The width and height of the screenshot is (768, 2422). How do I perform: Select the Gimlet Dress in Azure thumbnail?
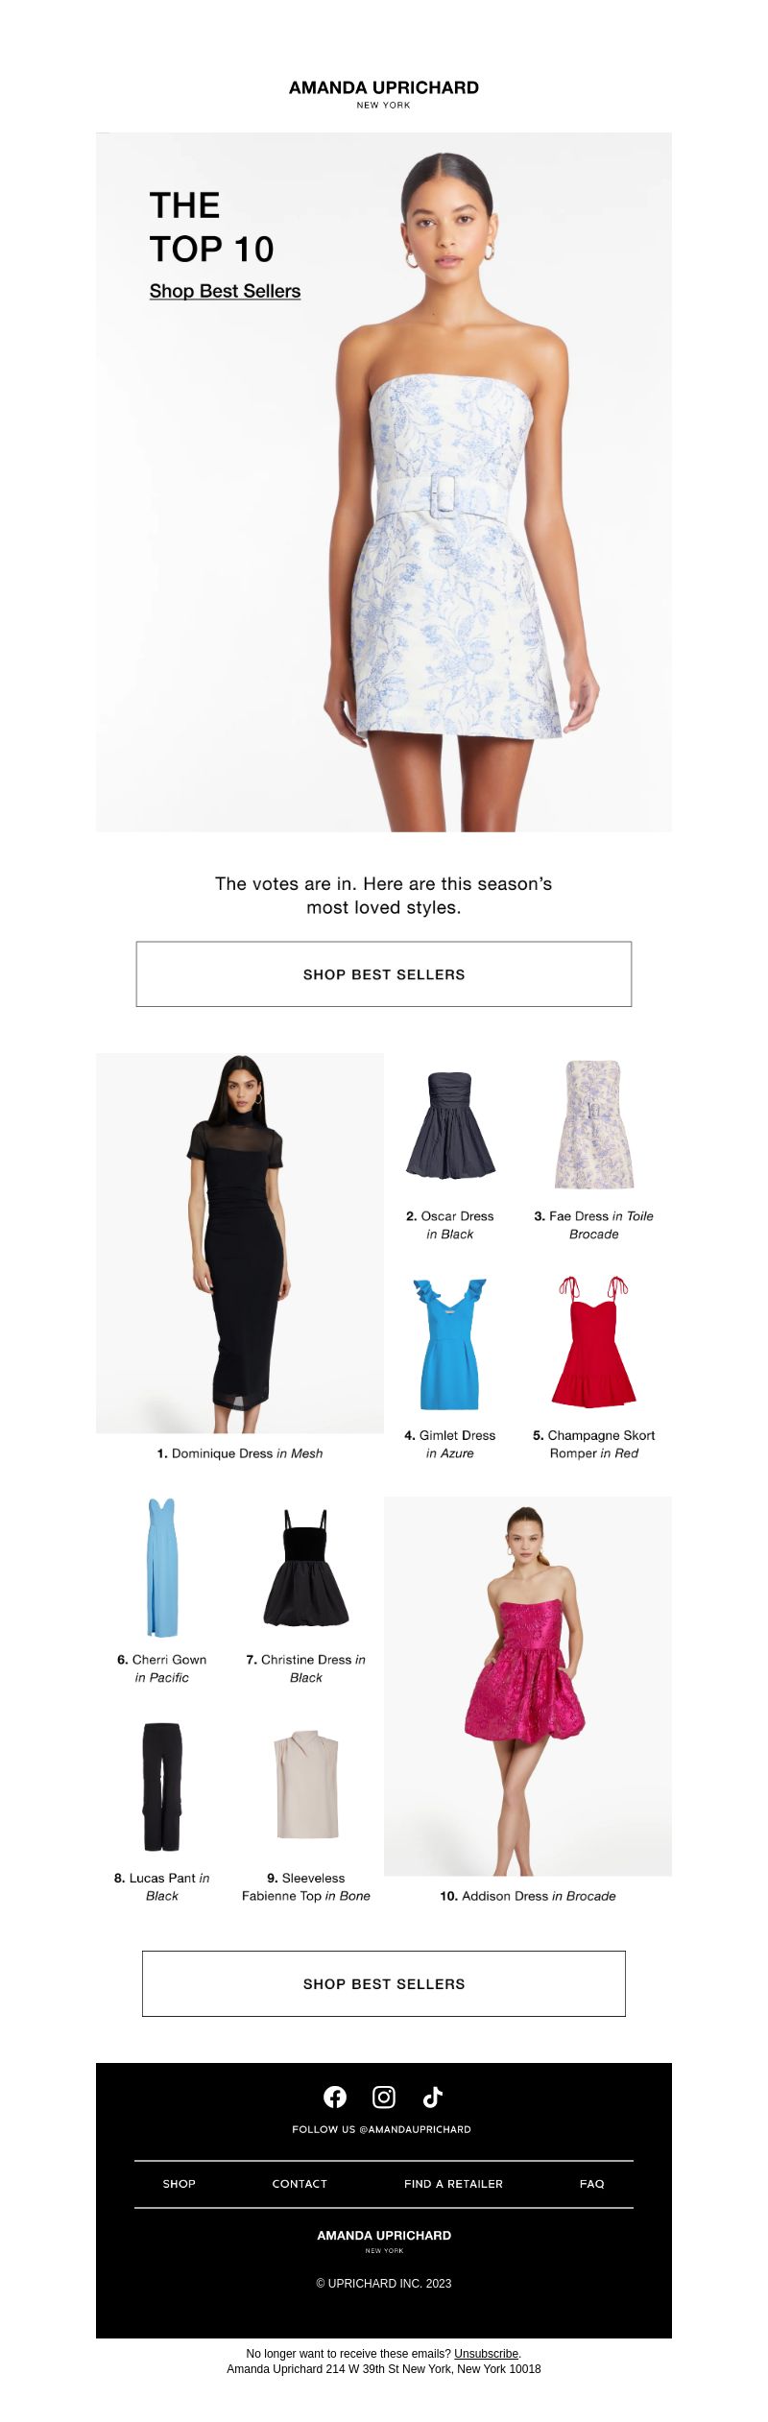(x=450, y=1343)
